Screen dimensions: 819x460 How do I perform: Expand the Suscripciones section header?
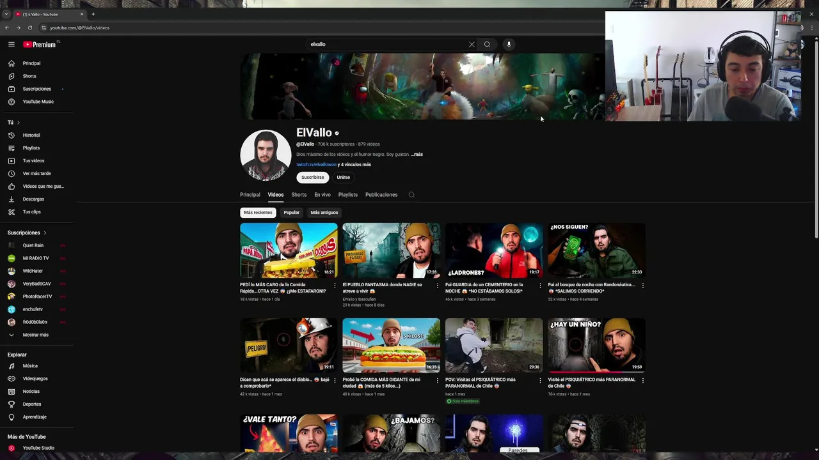tap(27, 233)
